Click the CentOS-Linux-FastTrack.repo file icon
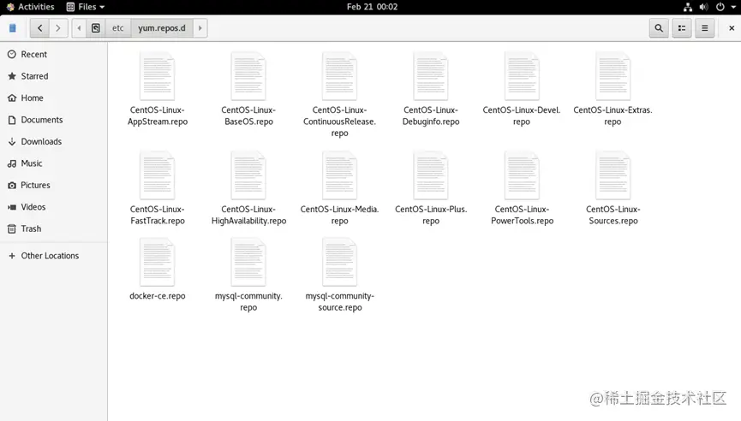The image size is (741, 421). tap(158, 175)
